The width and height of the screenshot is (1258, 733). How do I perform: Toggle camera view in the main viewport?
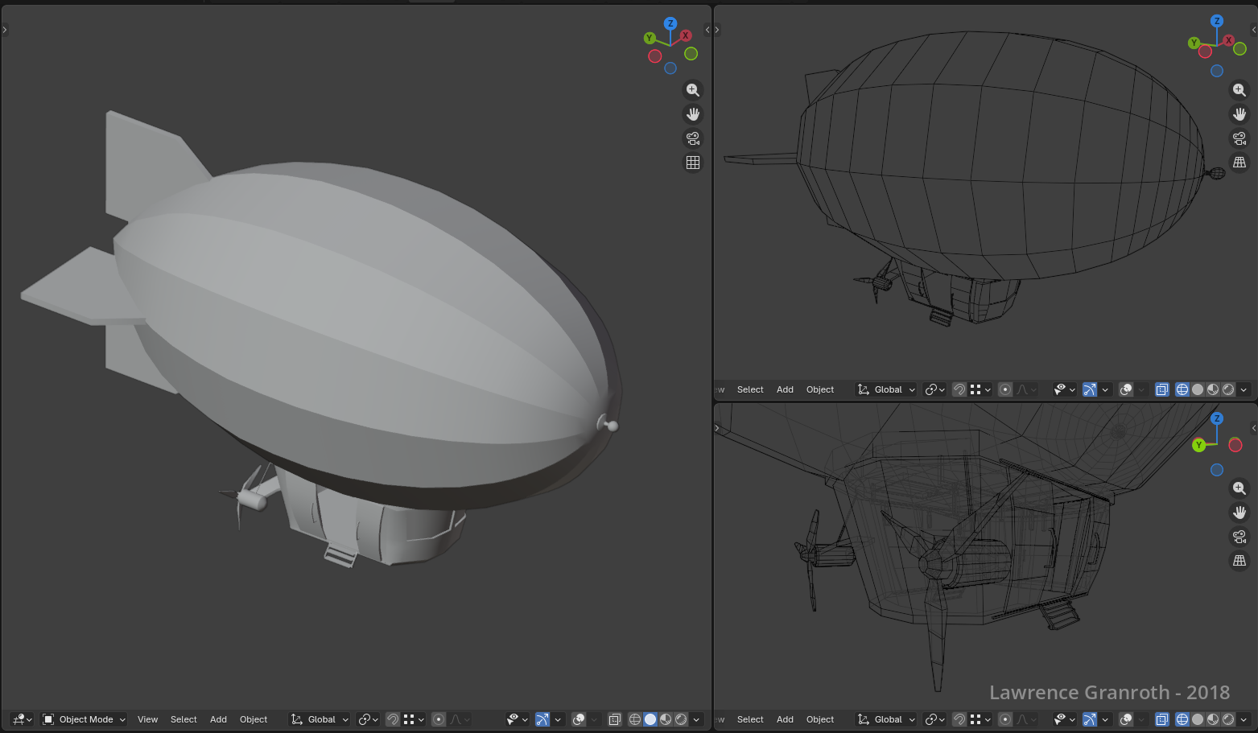click(692, 138)
